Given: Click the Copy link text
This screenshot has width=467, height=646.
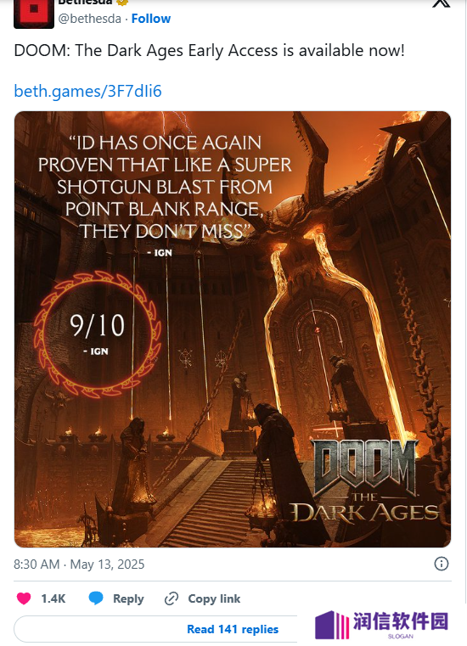Looking at the screenshot, I should pos(214,598).
